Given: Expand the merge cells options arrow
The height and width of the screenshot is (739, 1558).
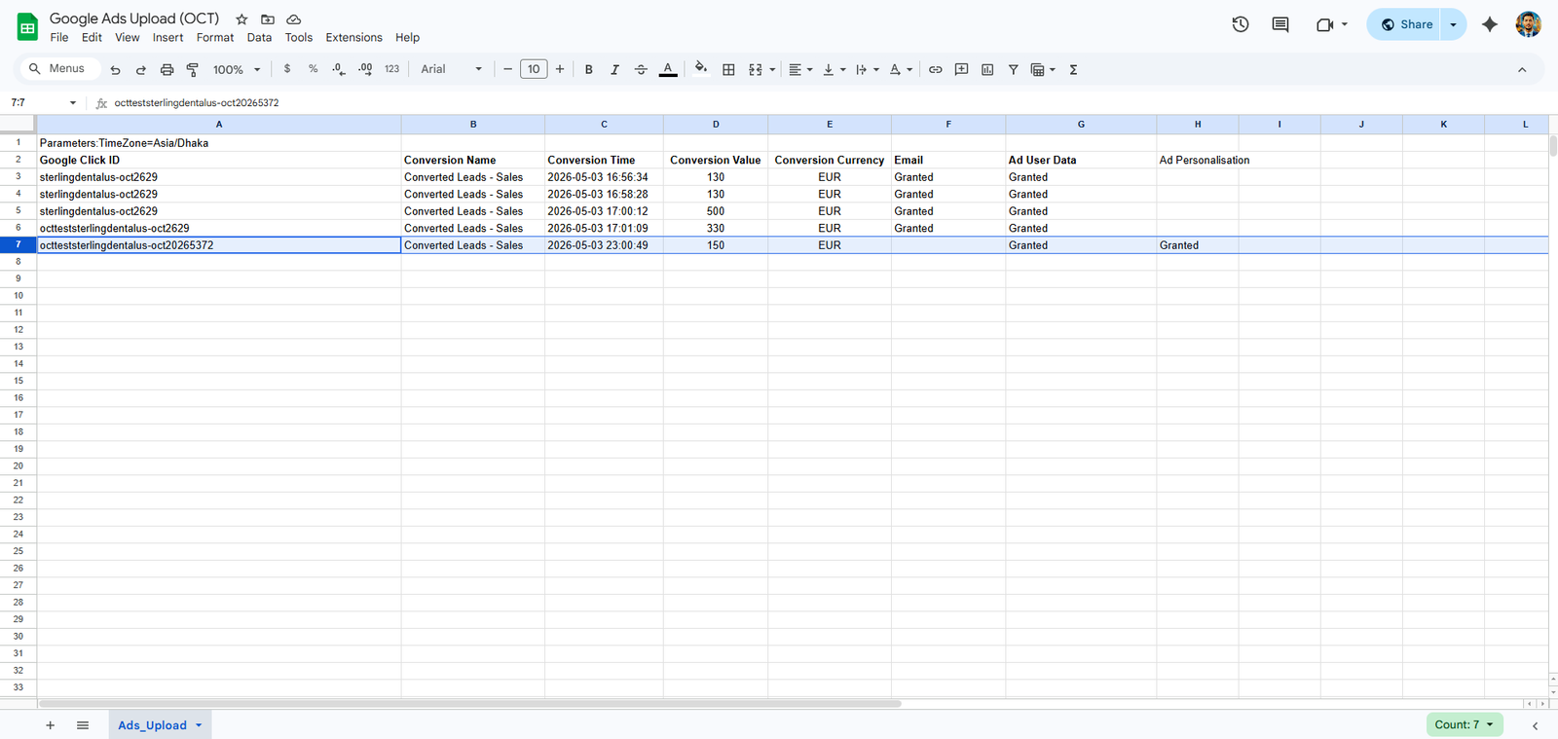Looking at the screenshot, I should coord(772,70).
